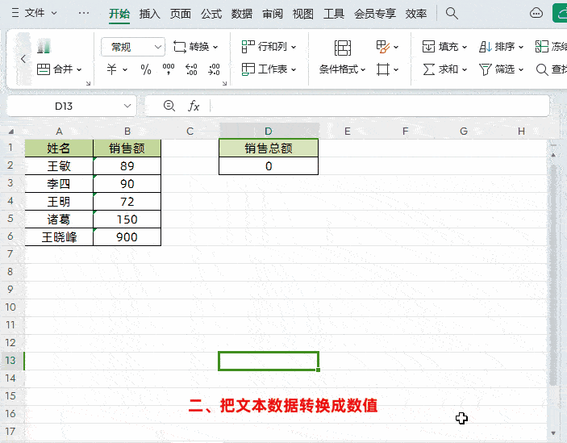The height and width of the screenshot is (443, 567).
Task: Select the cell with value 89
Action: 127,166
